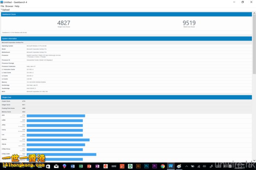Click the Dijkstra result bar
Image resolution: width=256 pixels, height=170 pixels.
click(x=58, y=140)
